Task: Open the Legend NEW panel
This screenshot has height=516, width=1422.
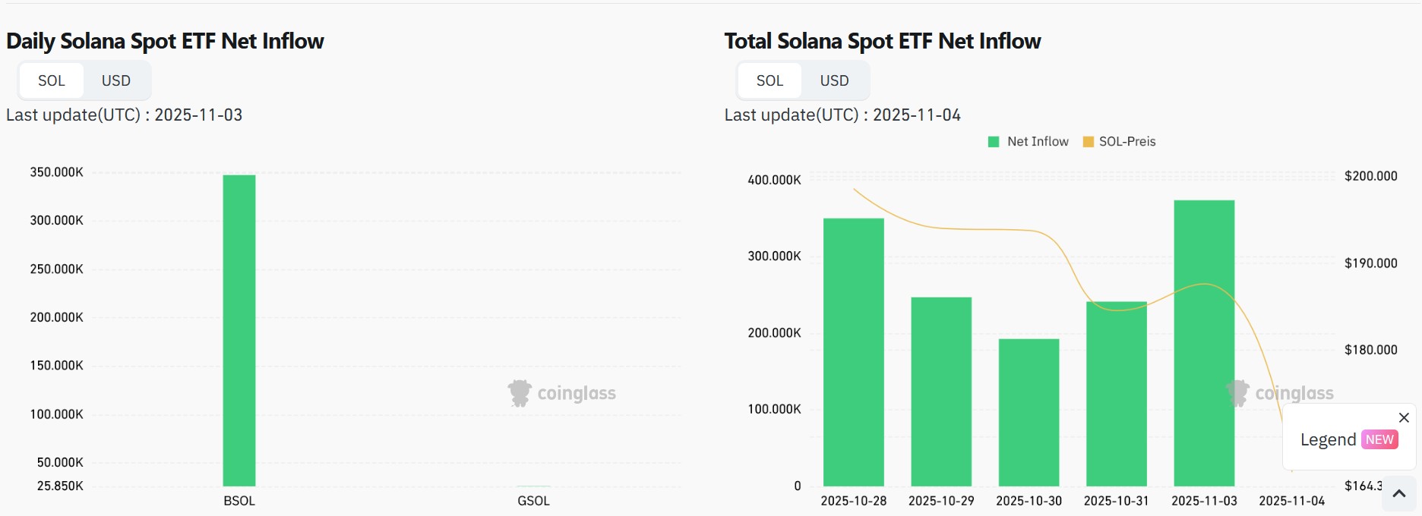Action: coord(1328,440)
